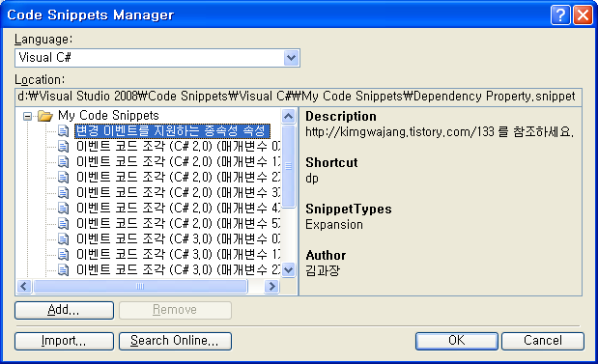Click the Description heading
598x364 pixels.
coord(341,117)
